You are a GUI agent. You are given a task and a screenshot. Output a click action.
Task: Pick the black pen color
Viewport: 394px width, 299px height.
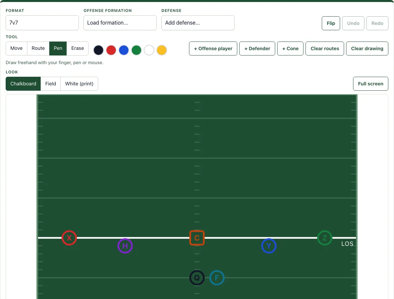click(98, 50)
